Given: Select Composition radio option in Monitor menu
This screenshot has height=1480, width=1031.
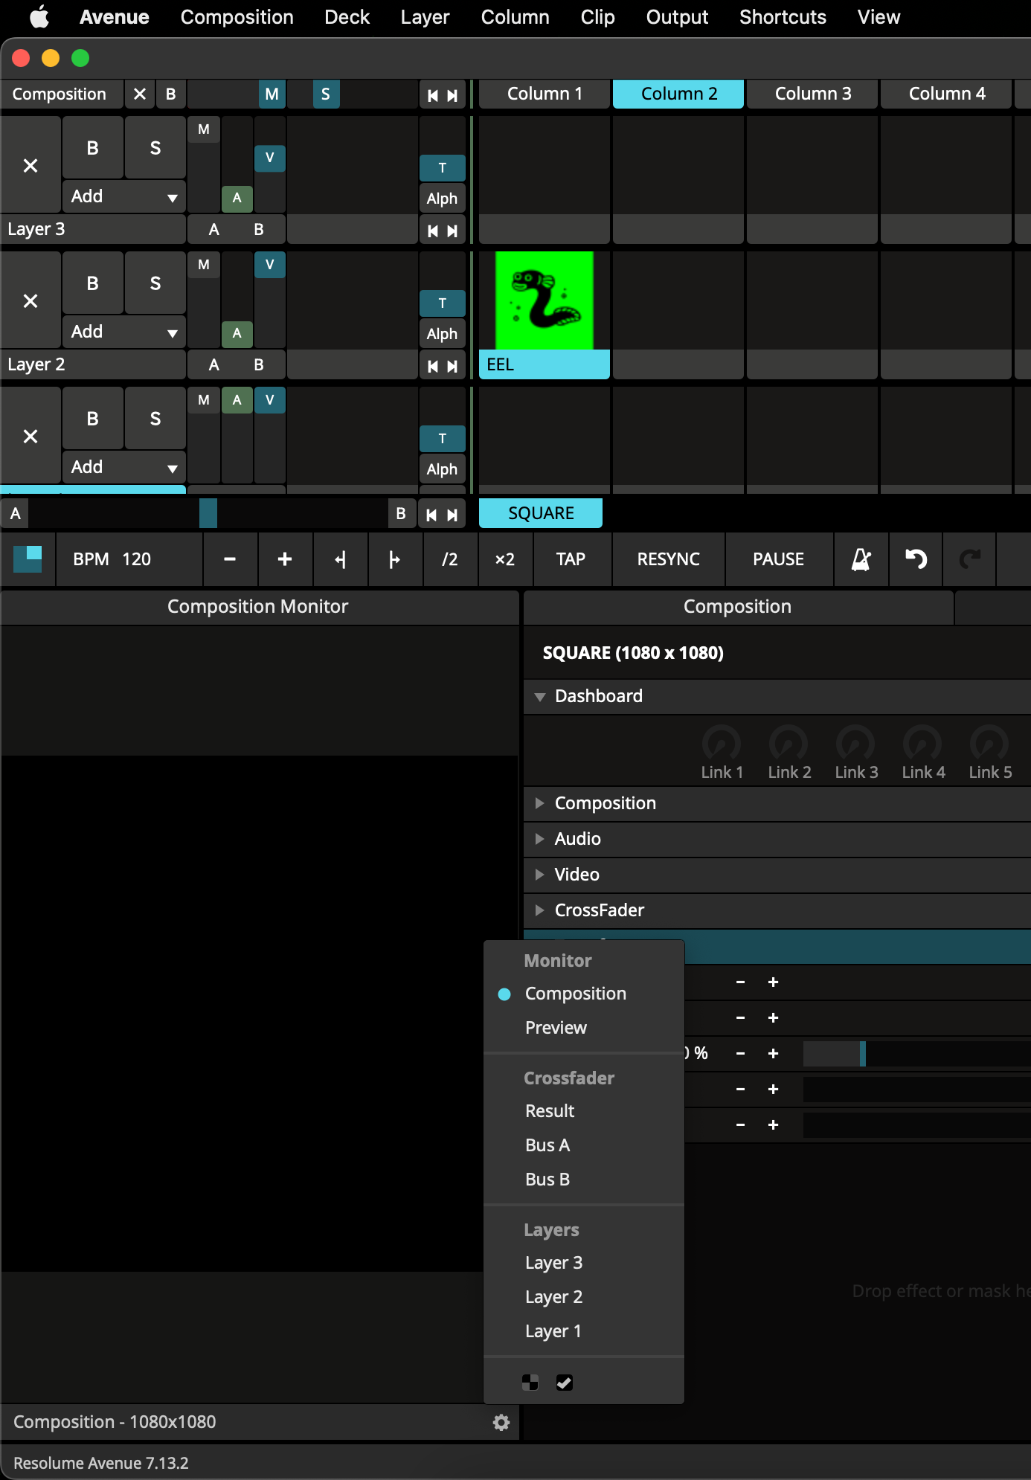Looking at the screenshot, I should (x=575, y=994).
